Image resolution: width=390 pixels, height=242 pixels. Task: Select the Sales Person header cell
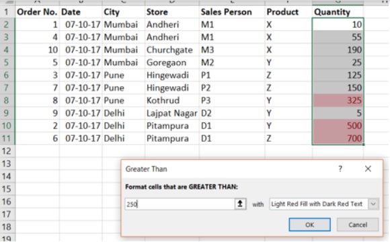coord(232,11)
